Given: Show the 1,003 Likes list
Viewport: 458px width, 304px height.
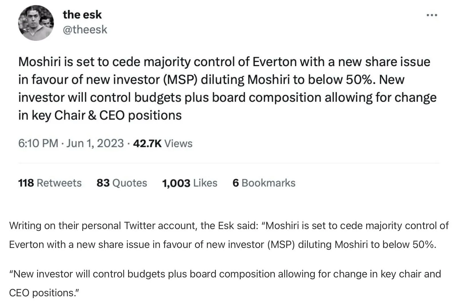Looking at the screenshot, I should click(190, 183).
